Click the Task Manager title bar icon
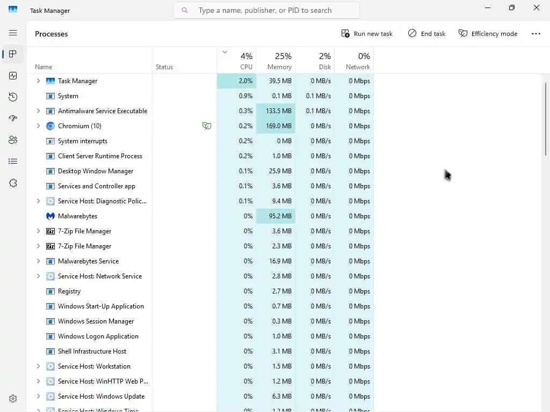The width and height of the screenshot is (550, 412). [13, 10]
